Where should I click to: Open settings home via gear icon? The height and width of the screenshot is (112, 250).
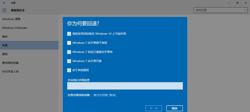point(4,10)
